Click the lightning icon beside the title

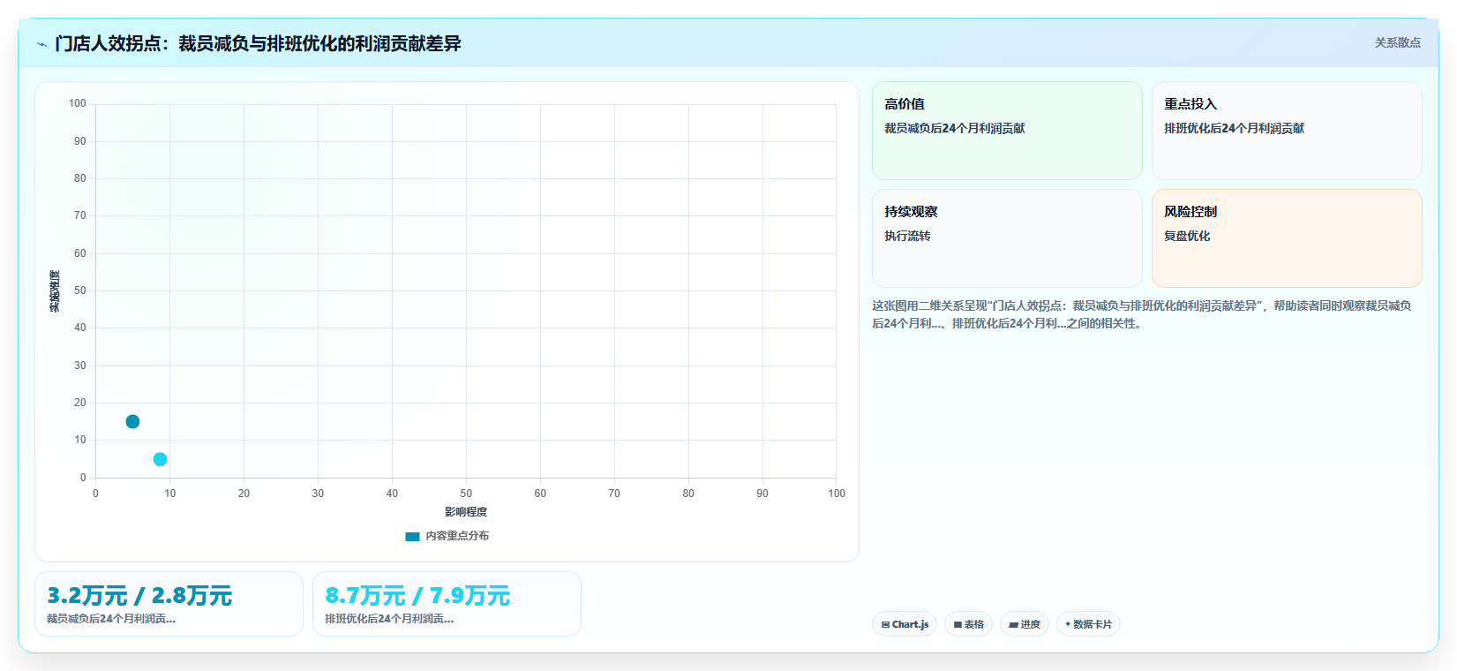click(41, 44)
